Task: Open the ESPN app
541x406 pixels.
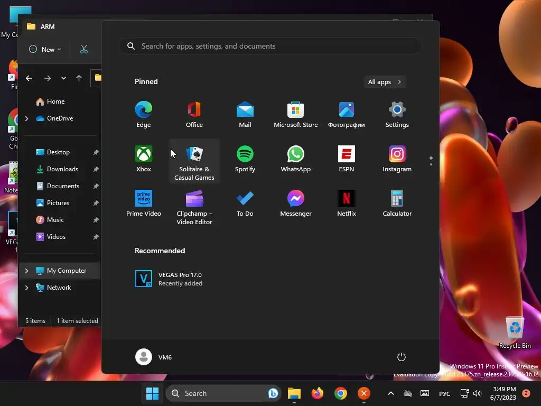Action: (347, 159)
